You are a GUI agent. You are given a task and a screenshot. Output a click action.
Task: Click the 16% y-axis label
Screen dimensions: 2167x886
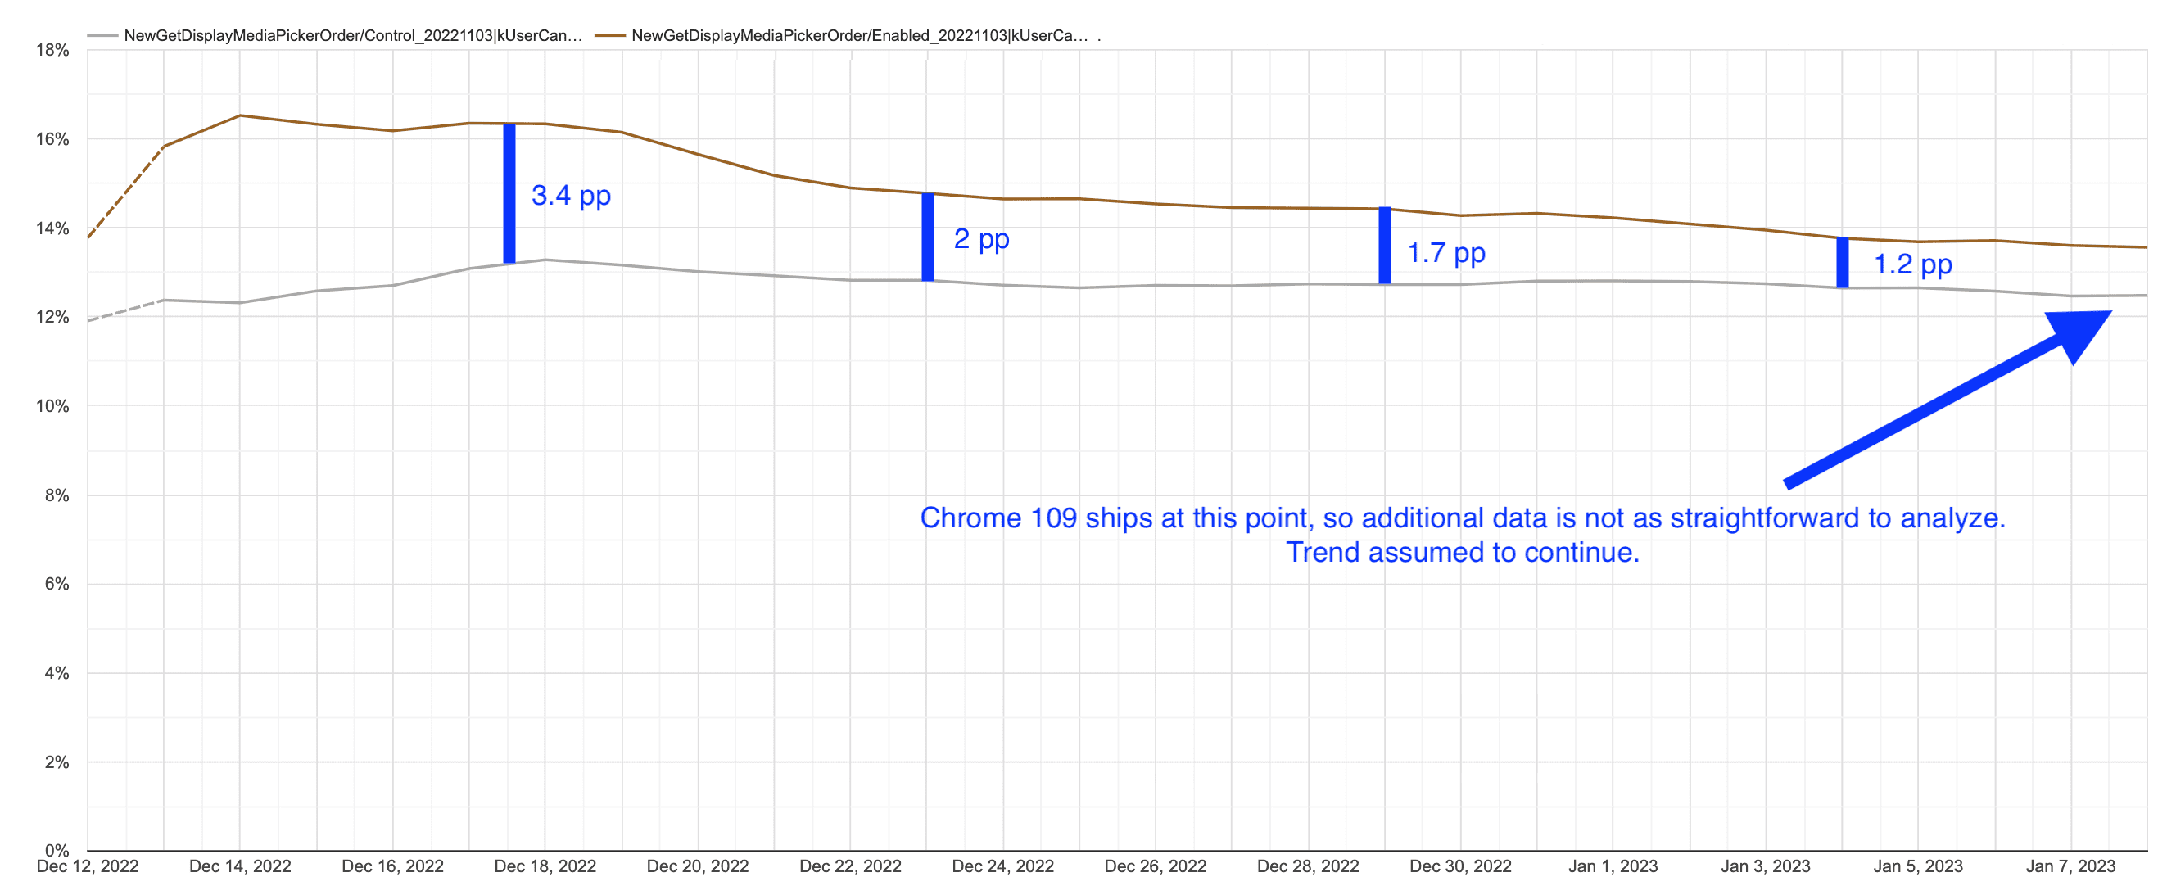(52, 139)
